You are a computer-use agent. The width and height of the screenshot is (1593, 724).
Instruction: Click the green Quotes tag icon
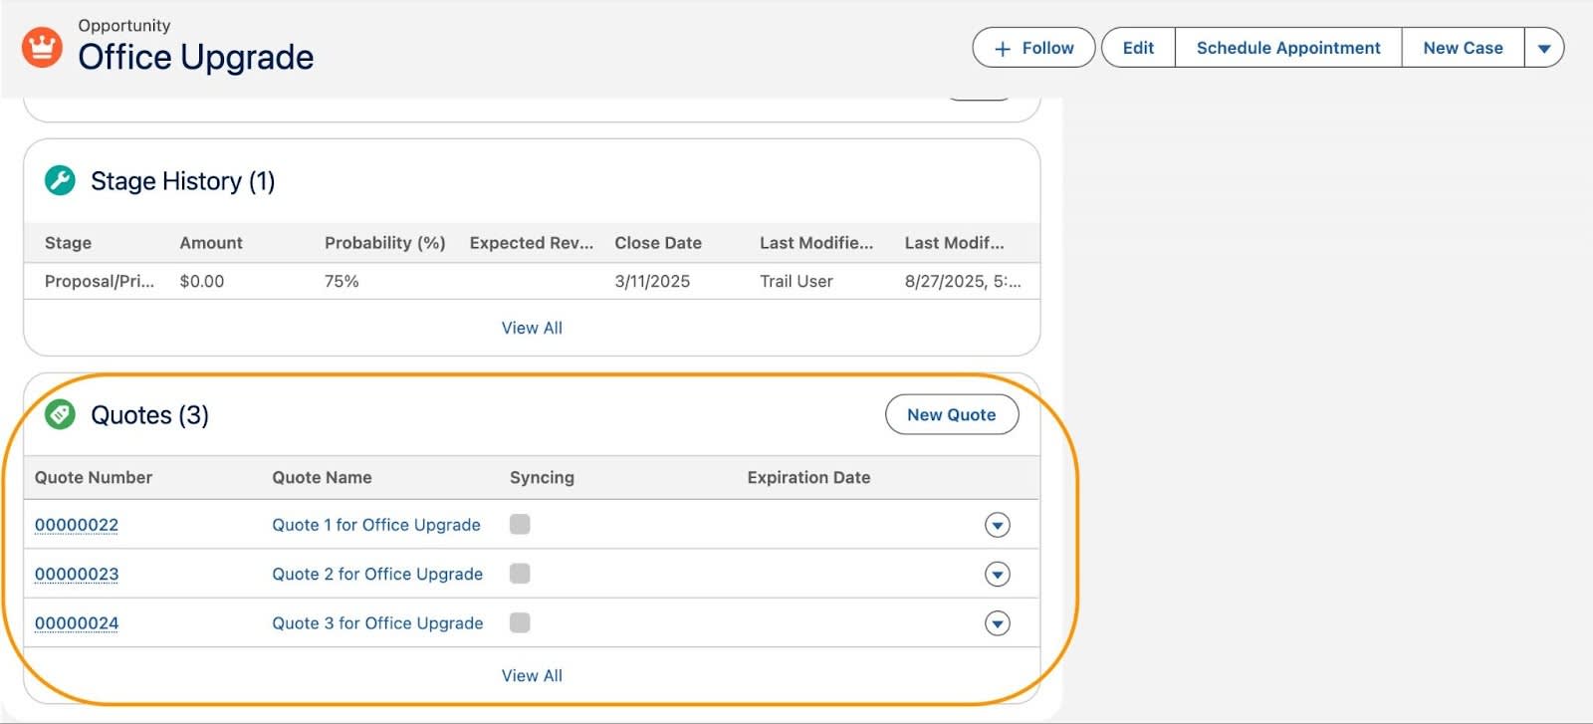tap(60, 414)
